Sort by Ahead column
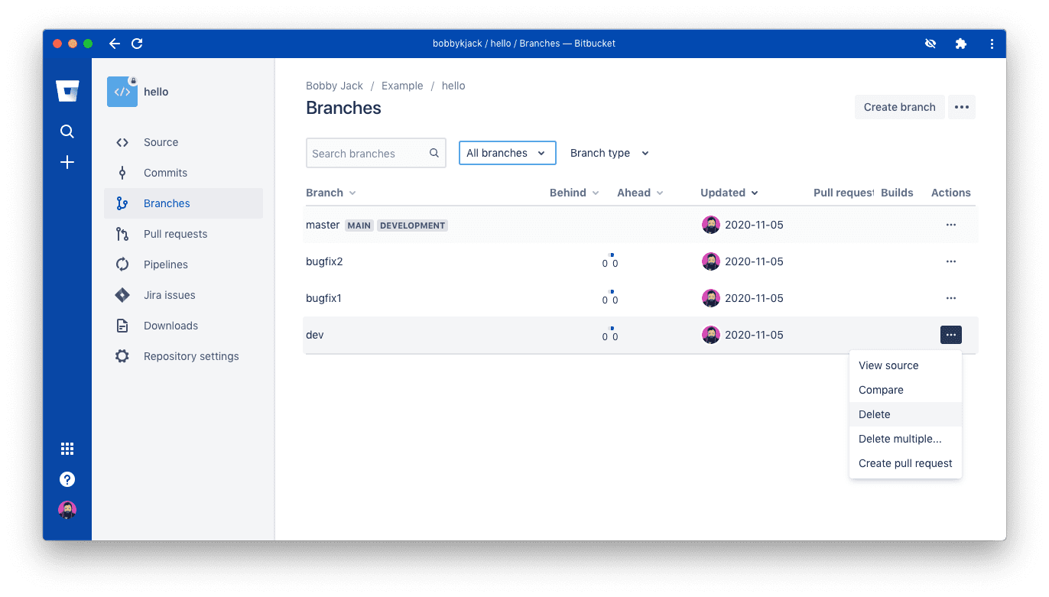Image resolution: width=1049 pixels, height=597 pixels. 640,193
